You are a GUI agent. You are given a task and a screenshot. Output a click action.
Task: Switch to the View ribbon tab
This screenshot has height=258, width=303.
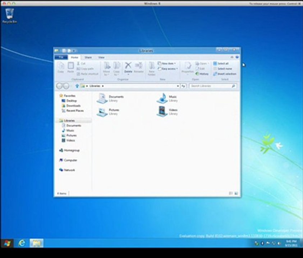101,57
